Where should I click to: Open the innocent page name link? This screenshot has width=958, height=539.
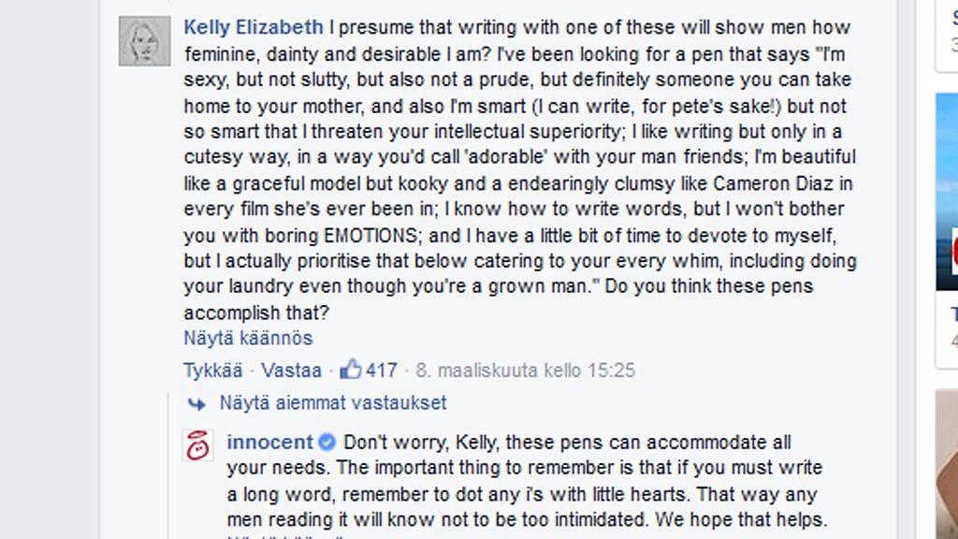pyautogui.click(x=269, y=443)
